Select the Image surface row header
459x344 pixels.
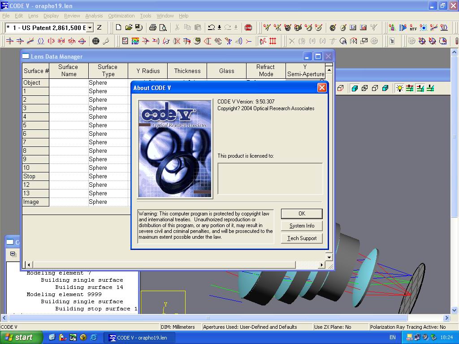(36, 202)
